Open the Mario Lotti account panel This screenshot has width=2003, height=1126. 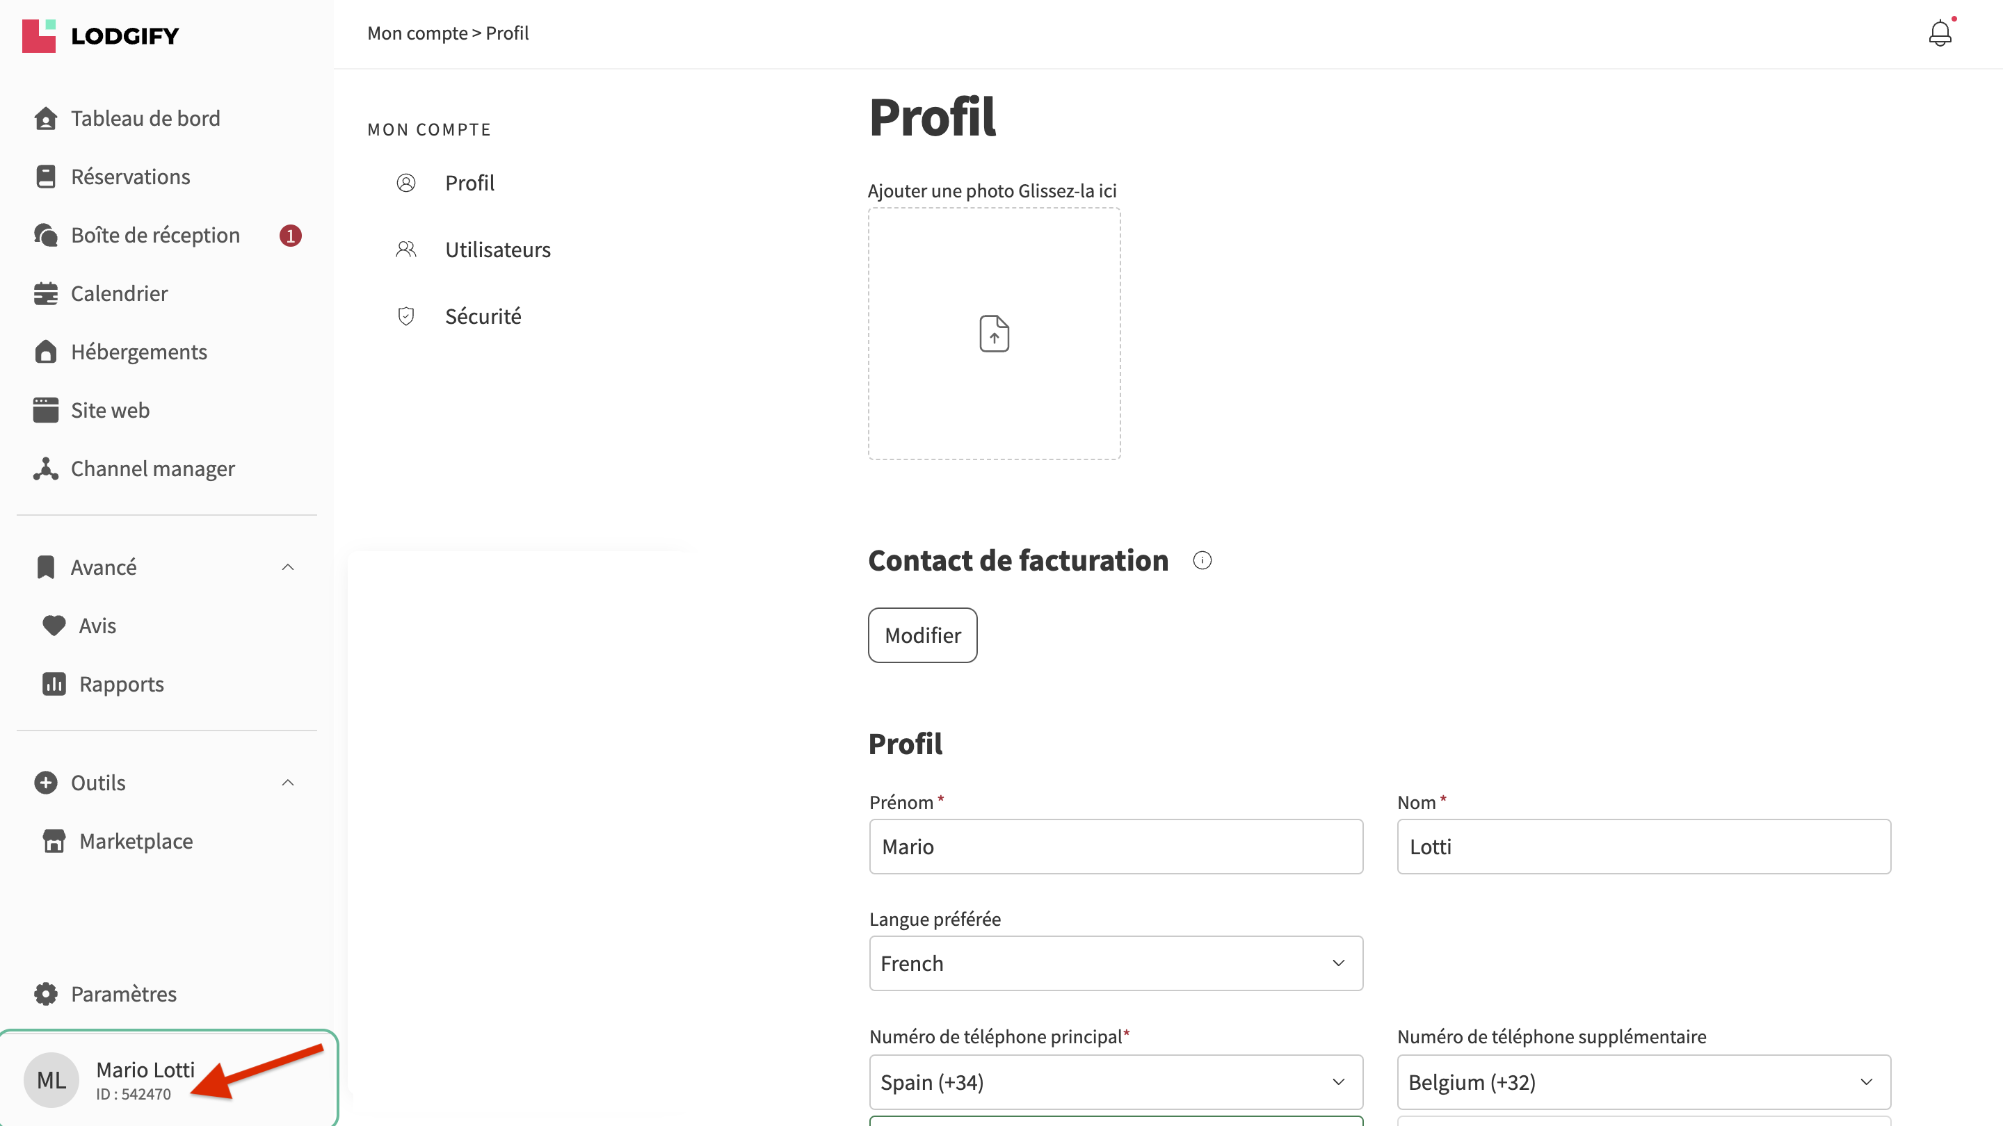(x=169, y=1079)
